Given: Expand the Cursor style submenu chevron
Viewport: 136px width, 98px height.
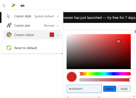Looking at the screenshot, I should point(58,16).
